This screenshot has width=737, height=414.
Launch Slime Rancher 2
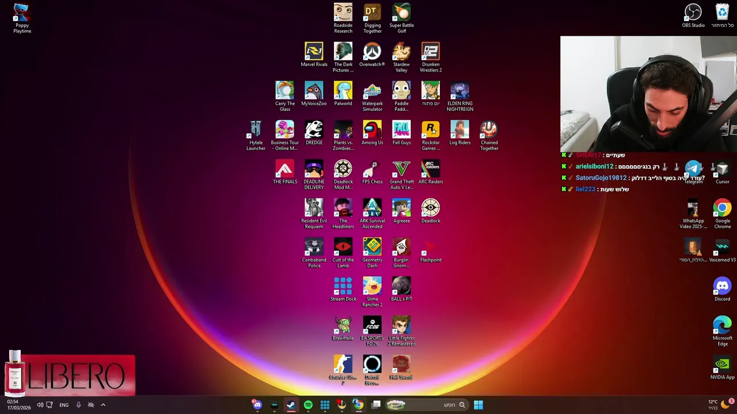[373, 292]
